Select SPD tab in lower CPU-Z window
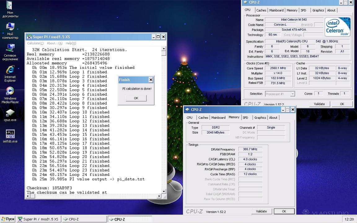Image resolution: width=357 pixels, height=223 pixels. click(x=245, y=118)
